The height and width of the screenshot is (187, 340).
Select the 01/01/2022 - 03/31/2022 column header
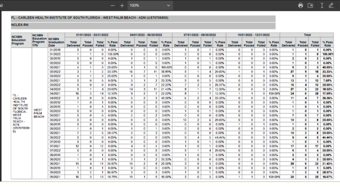pyautogui.click(x=92, y=35)
